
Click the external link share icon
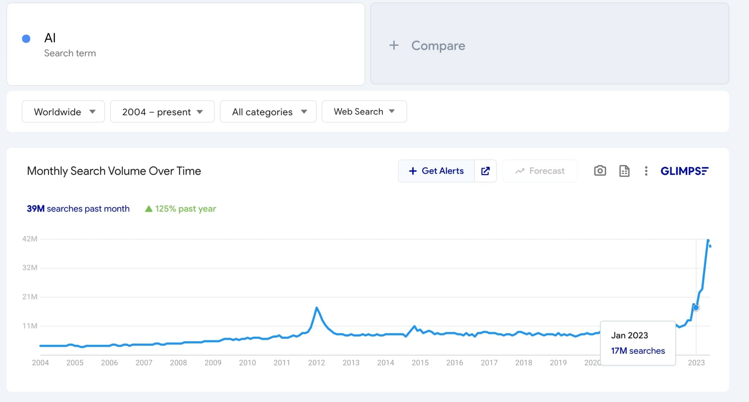tap(485, 171)
